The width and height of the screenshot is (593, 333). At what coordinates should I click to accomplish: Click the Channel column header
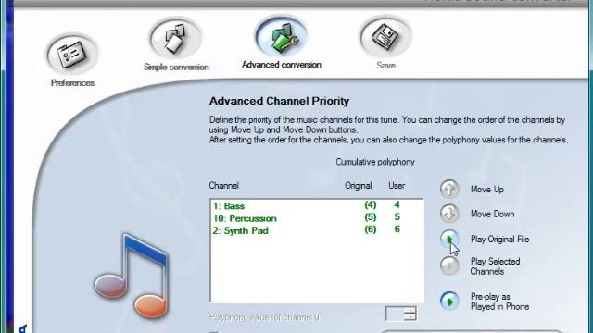pos(224,186)
